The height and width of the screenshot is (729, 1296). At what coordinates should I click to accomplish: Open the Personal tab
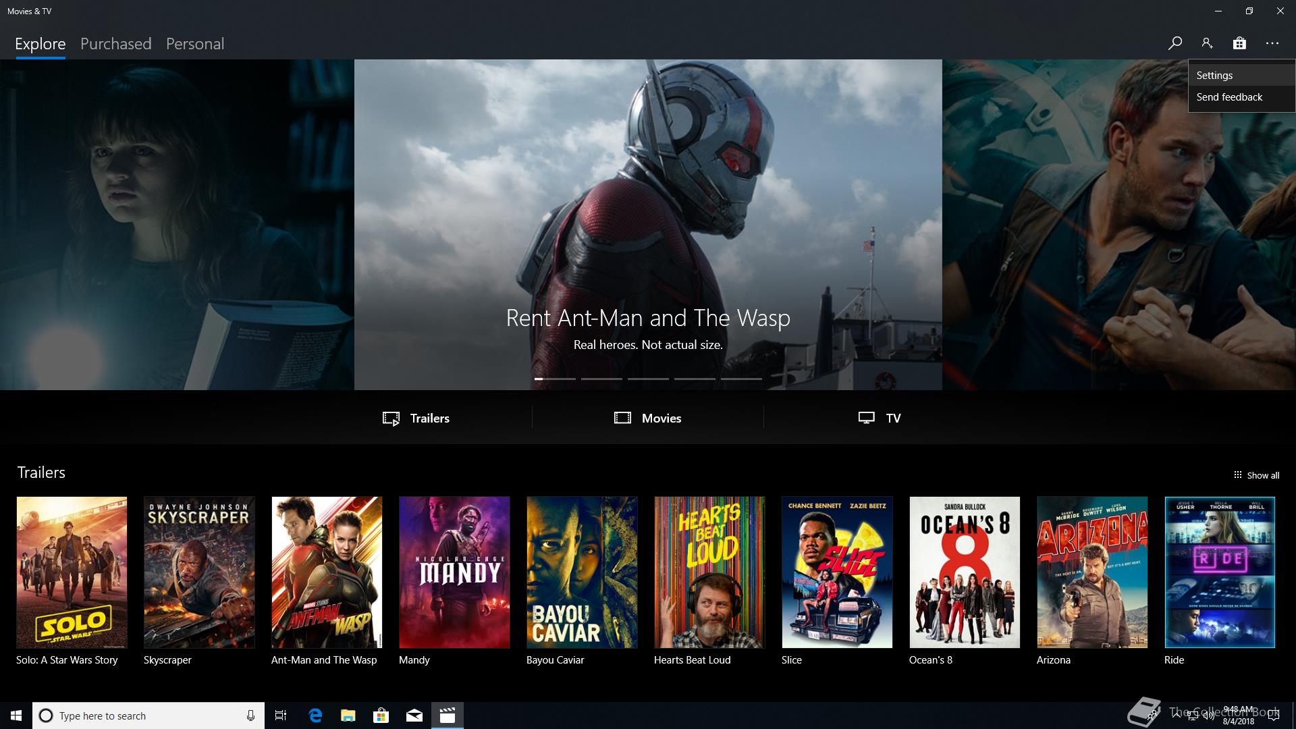tap(195, 44)
